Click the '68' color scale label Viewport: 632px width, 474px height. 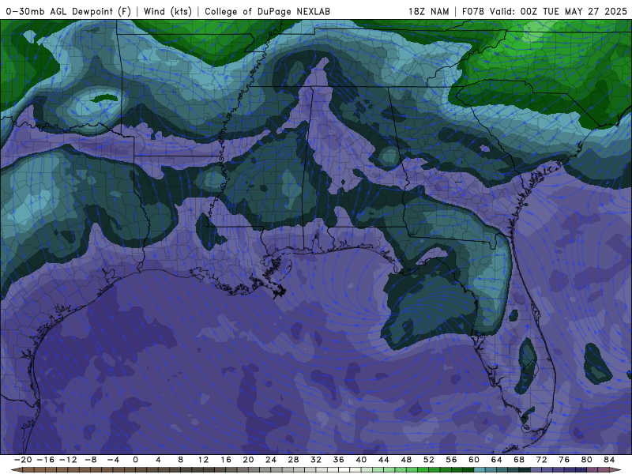519,460
